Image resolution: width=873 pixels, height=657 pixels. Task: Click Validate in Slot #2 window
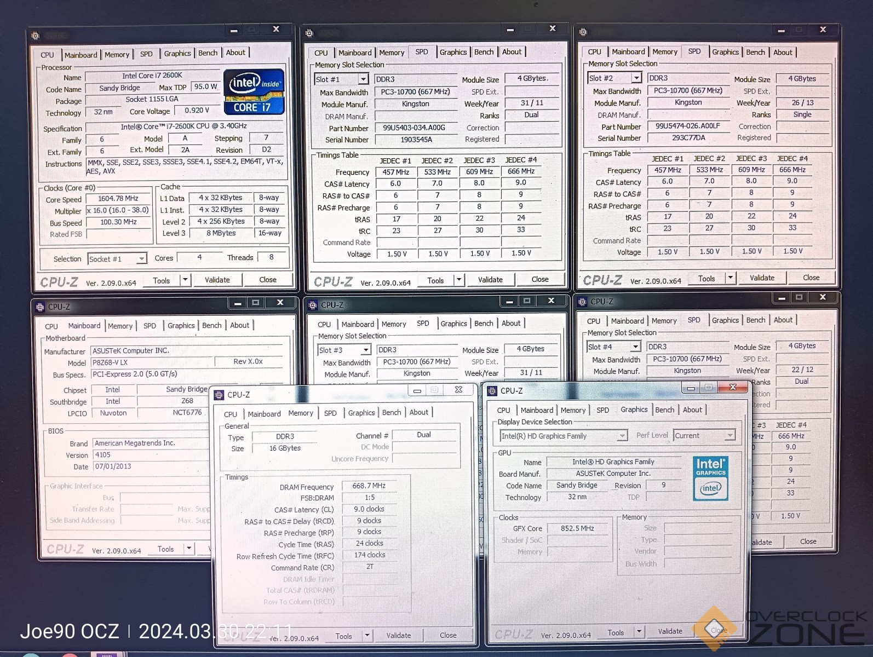click(762, 278)
